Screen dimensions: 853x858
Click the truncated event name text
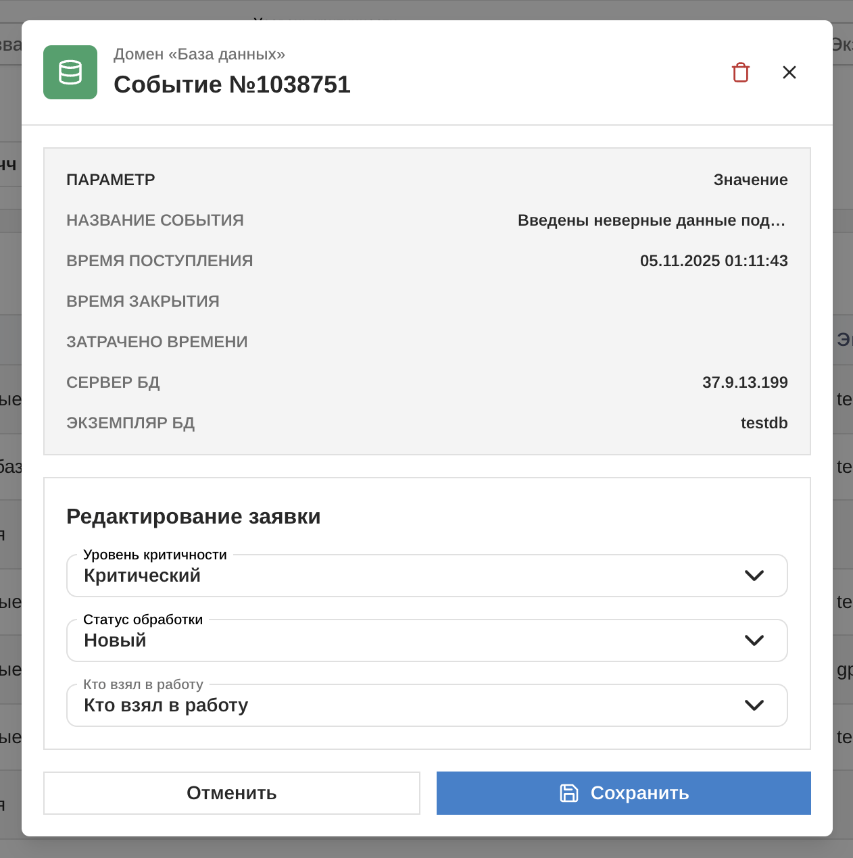click(651, 220)
